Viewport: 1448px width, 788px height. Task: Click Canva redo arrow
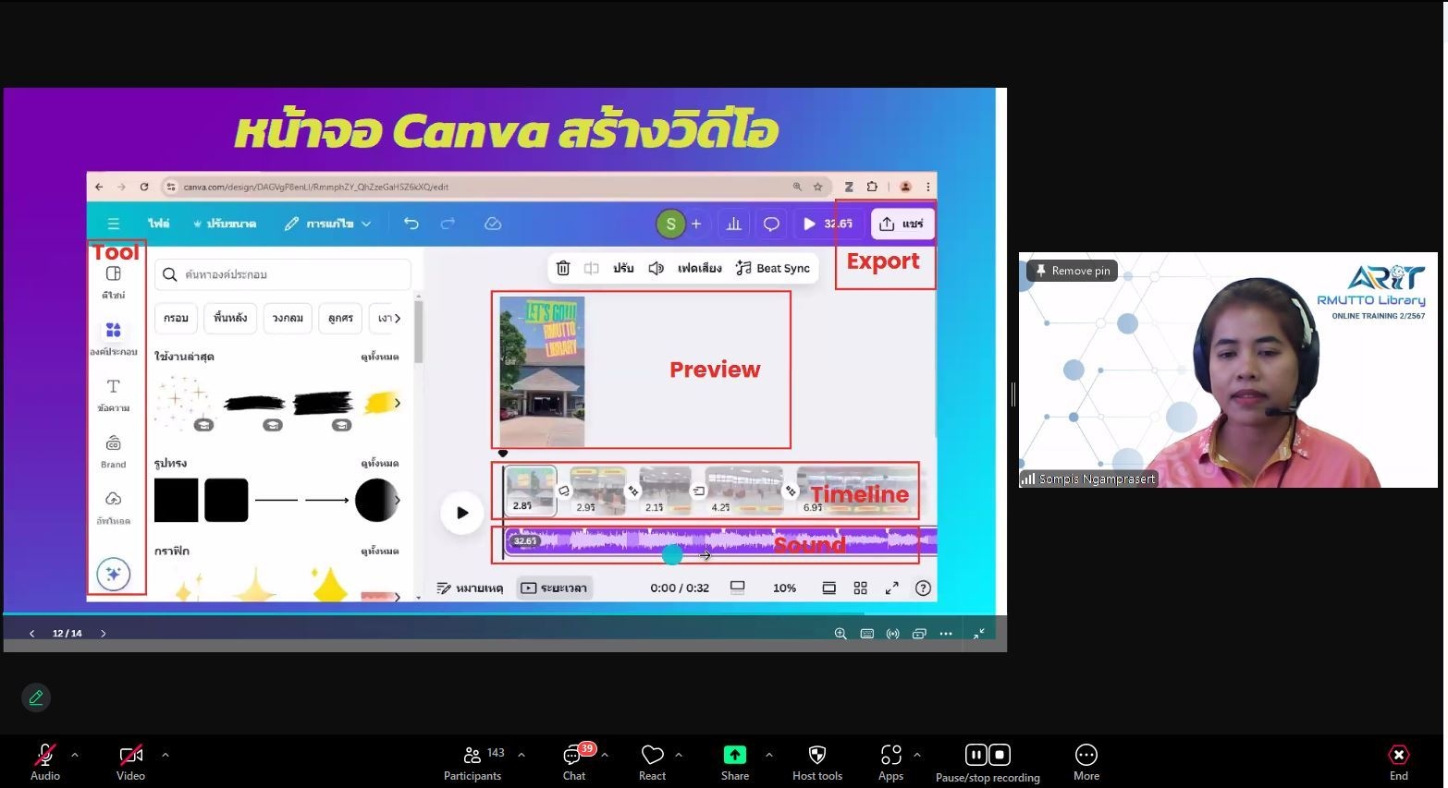[x=448, y=224]
